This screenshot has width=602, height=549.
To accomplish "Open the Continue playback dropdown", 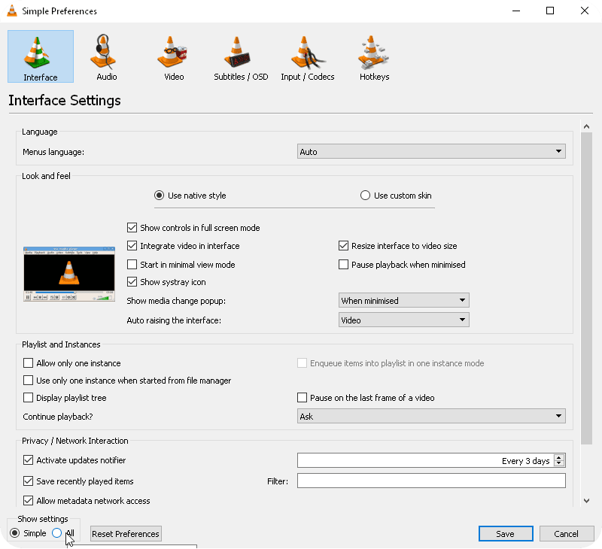I will [431, 416].
